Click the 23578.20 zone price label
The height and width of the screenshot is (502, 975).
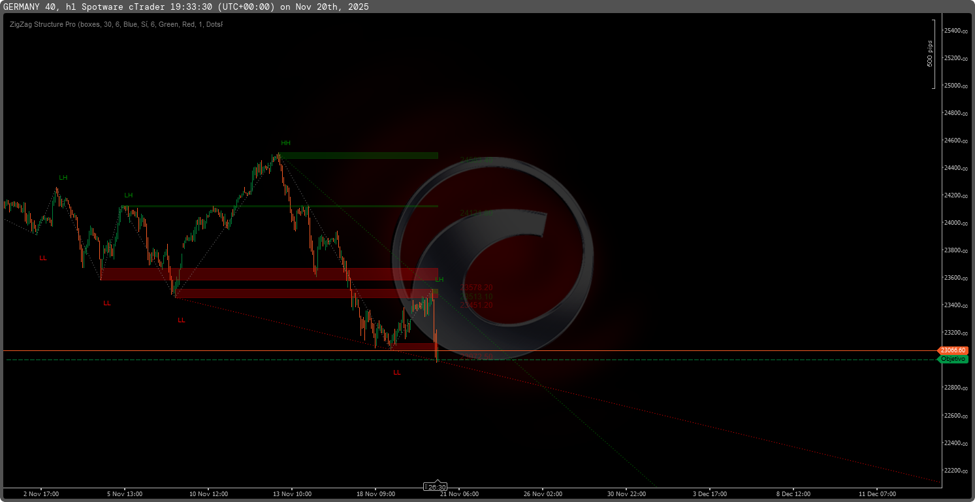coord(477,288)
